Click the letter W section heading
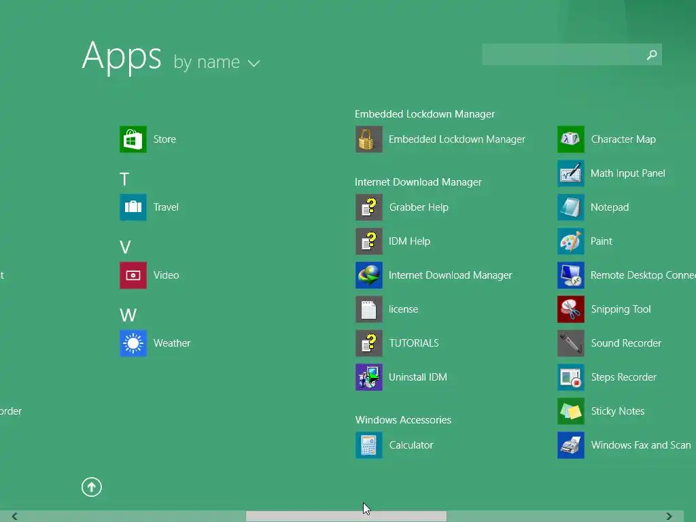 128,315
